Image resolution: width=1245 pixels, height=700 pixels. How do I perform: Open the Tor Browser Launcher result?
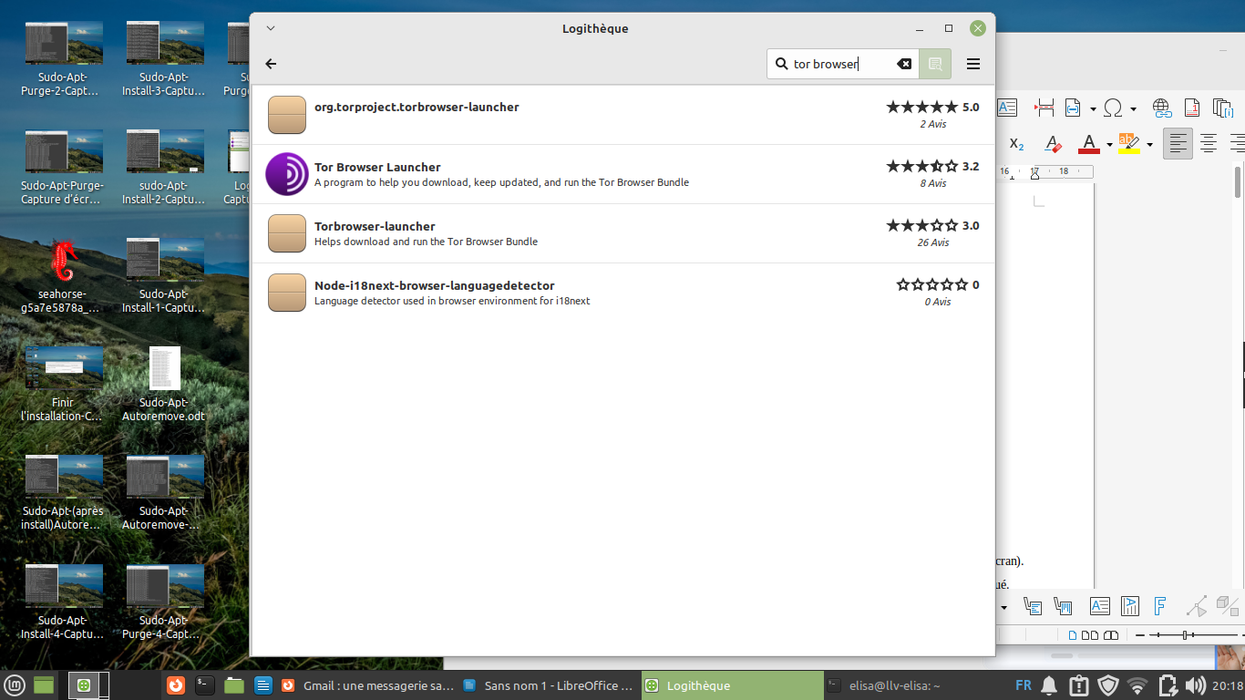click(622, 174)
